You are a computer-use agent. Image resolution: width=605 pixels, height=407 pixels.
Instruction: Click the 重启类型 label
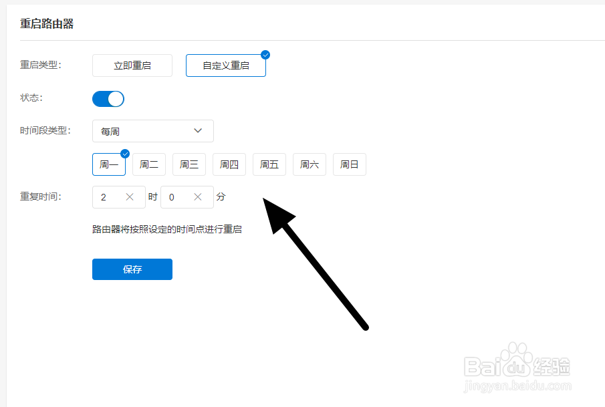[41, 65]
